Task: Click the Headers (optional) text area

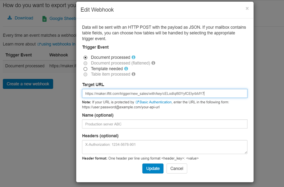Action: point(164,146)
